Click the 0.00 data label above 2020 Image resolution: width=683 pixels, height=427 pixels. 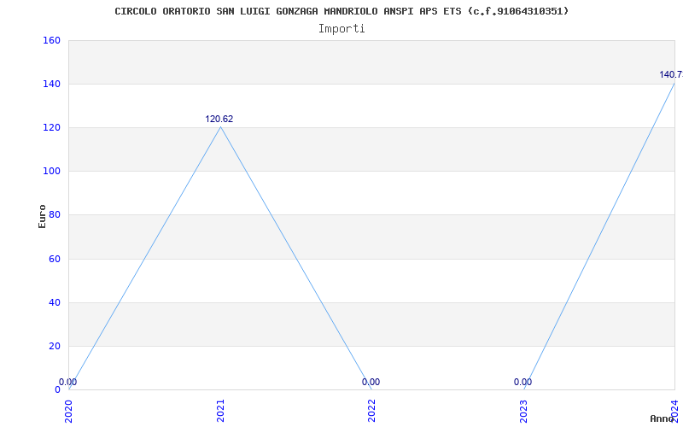click(68, 382)
